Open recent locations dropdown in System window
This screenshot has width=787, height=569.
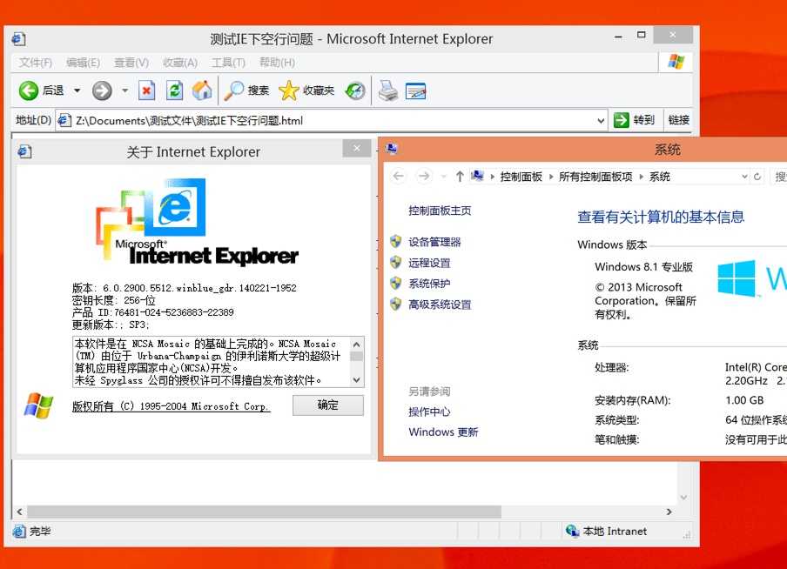444,177
